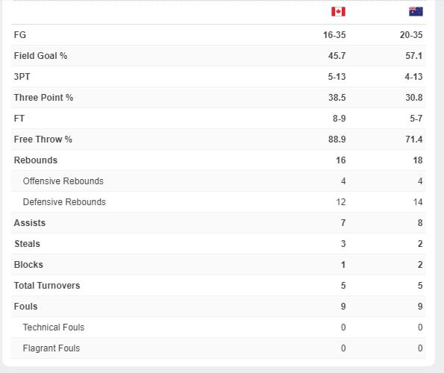
Task: Select the FG row label
Action: [20, 35]
